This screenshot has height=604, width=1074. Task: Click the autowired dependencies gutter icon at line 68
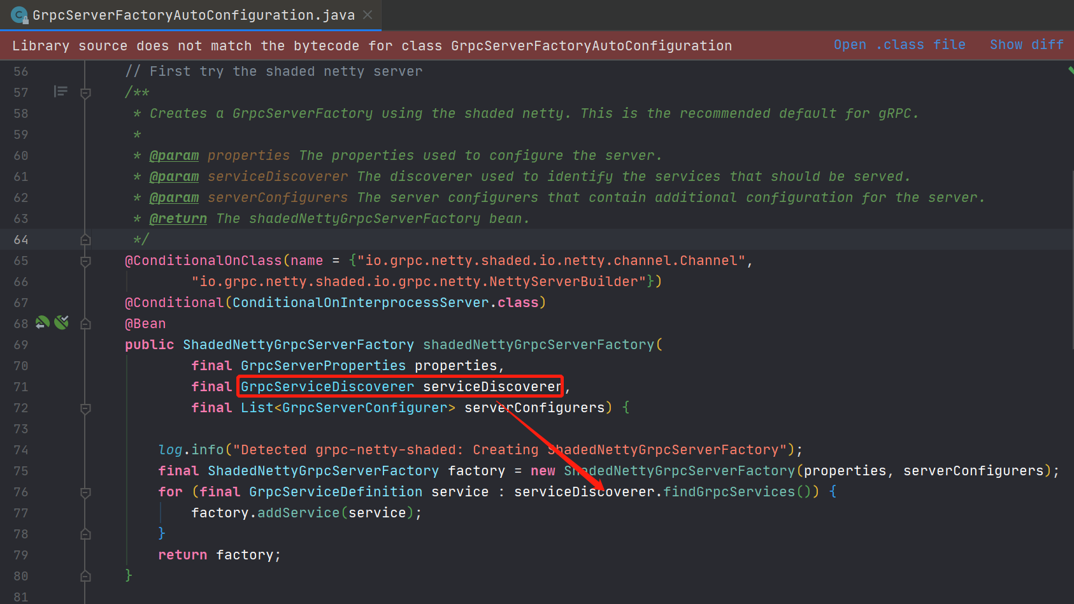[x=62, y=323]
